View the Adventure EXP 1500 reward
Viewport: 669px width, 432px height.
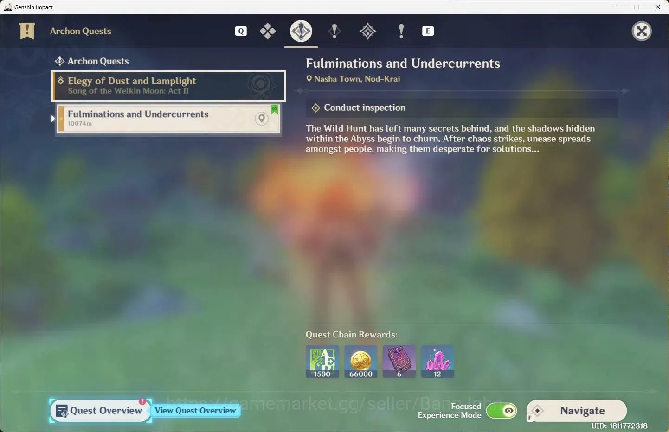coord(322,362)
